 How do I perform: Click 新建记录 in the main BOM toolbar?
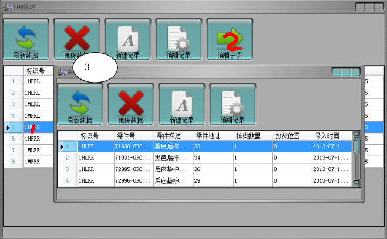[x=127, y=39]
